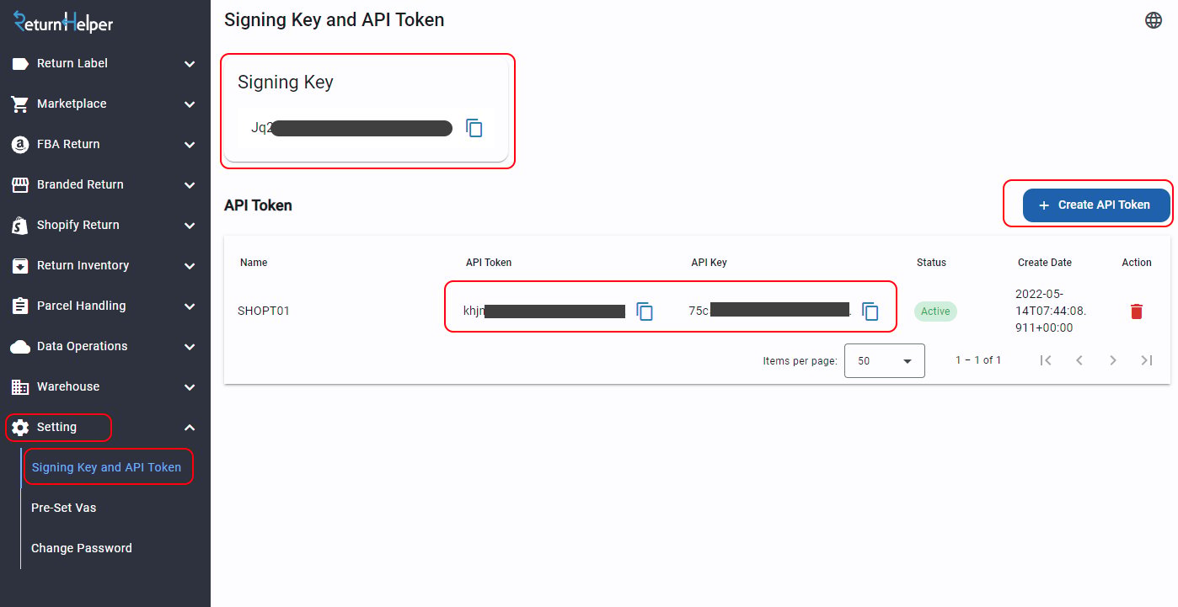The height and width of the screenshot is (607, 1178).
Task: Select the Return Label menu label
Action: 72,63
